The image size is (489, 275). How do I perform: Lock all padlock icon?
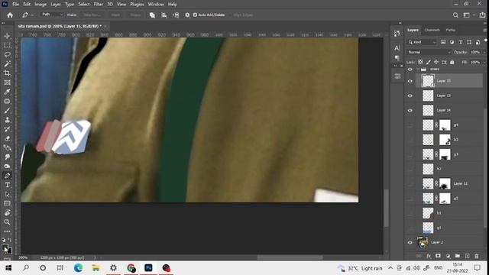(x=452, y=62)
